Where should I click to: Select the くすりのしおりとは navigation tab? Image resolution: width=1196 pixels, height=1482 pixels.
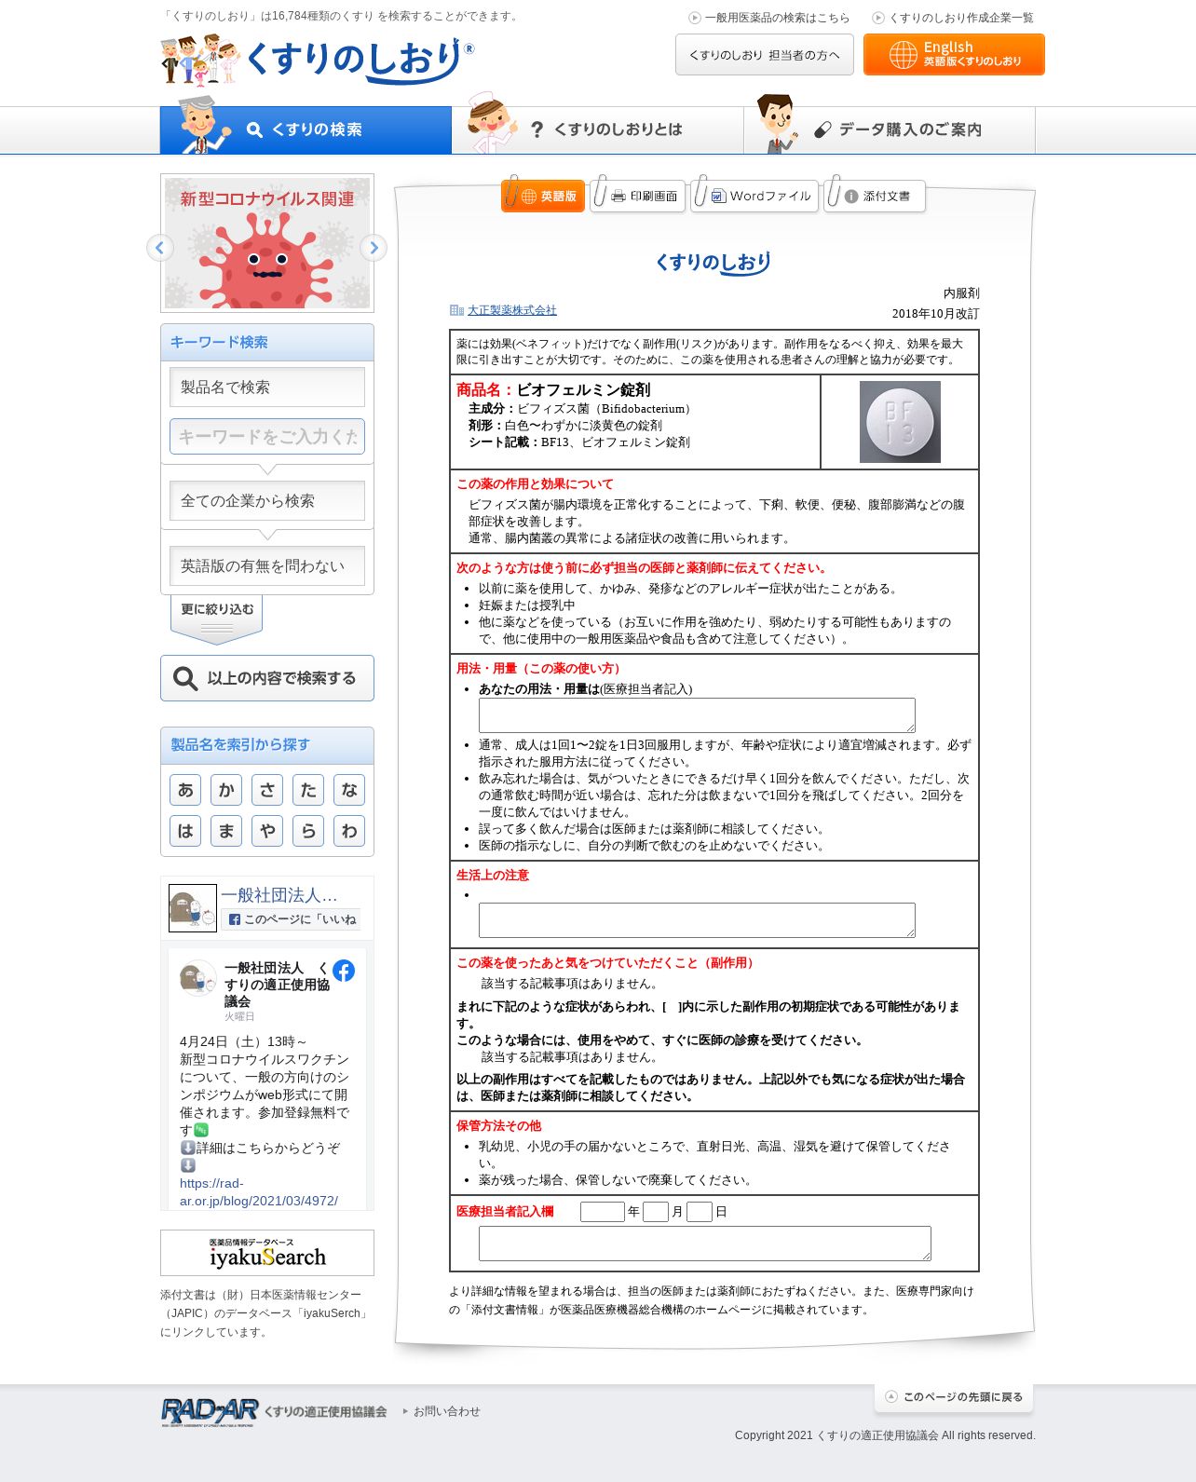598,129
